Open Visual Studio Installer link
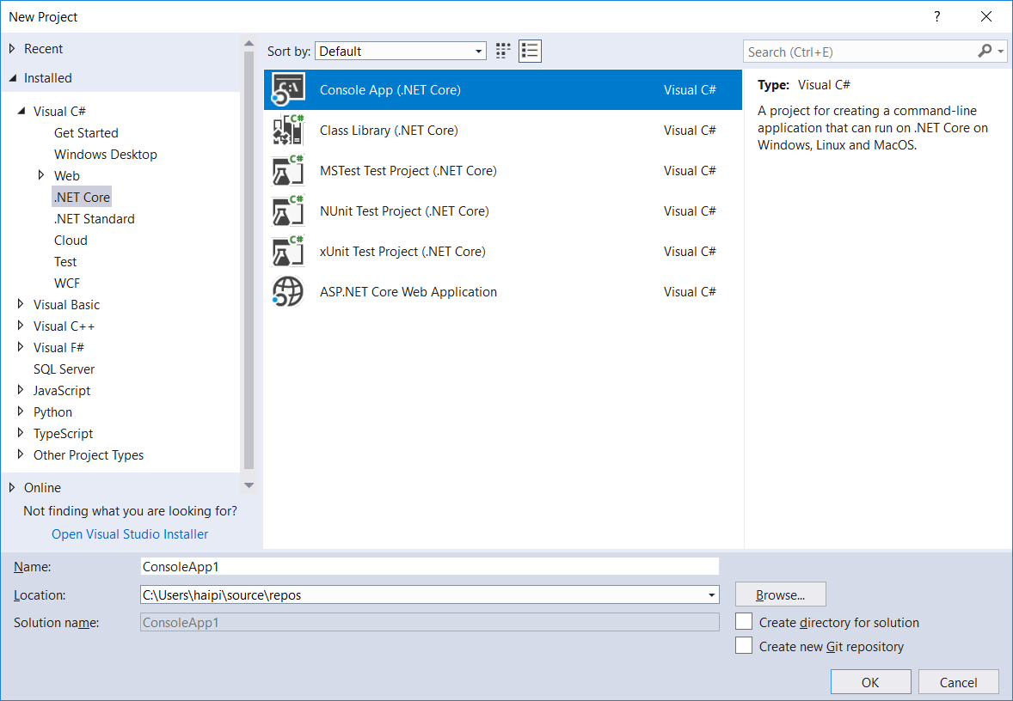 coord(130,534)
